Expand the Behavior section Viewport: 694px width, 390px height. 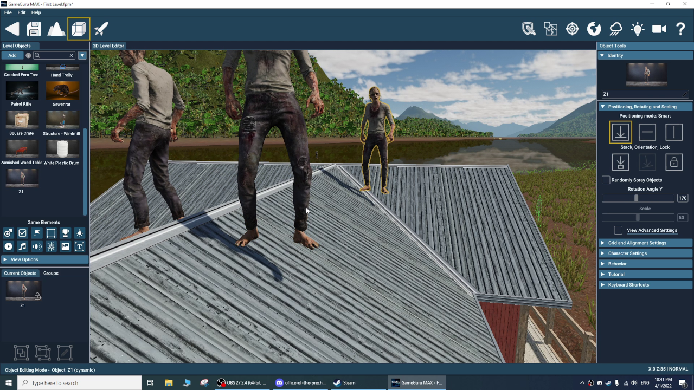(617, 264)
